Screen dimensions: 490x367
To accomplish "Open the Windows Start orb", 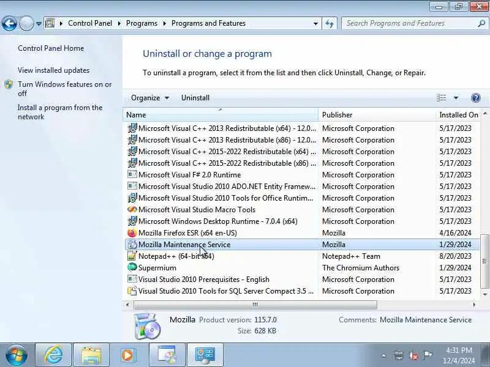I will click(17, 355).
